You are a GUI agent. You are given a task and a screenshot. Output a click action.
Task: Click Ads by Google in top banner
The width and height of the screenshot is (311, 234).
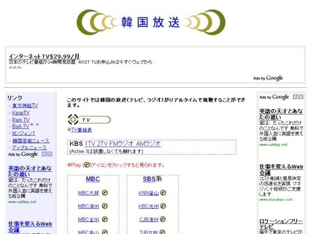point(268,78)
